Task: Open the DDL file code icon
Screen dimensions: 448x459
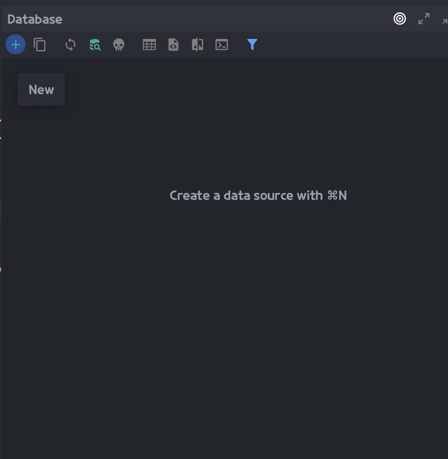Action: [x=173, y=45]
